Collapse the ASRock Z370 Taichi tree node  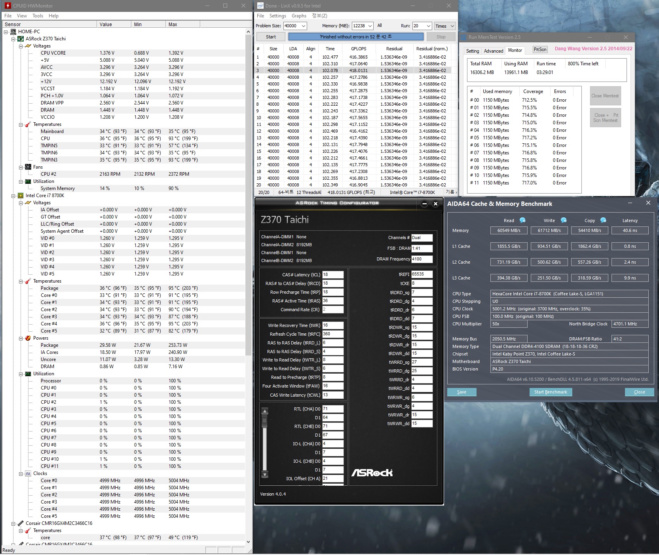(13, 39)
